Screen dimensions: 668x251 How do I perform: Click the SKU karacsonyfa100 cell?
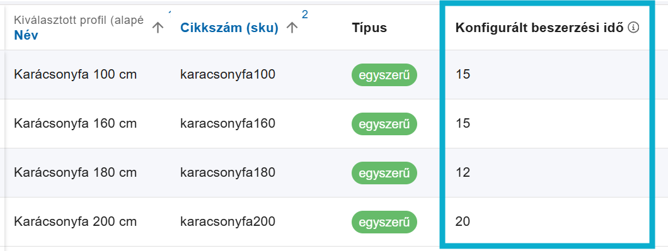227,74
